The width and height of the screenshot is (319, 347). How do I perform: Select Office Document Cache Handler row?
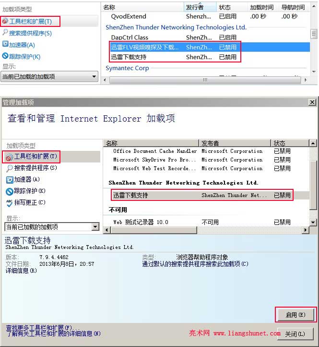(x=206, y=151)
